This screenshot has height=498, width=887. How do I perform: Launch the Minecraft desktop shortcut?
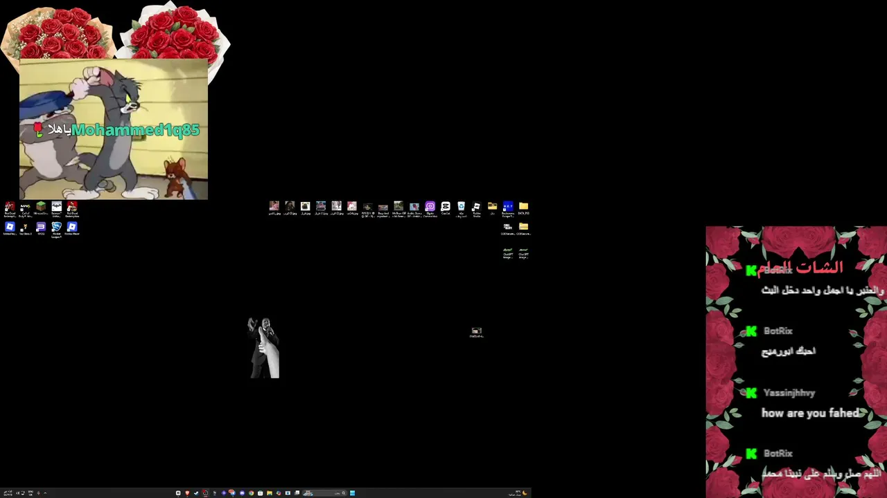tap(41, 209)
